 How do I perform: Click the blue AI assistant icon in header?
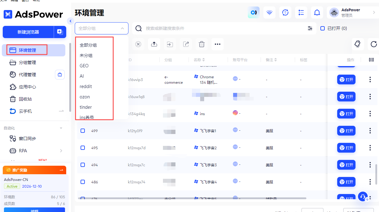254,12
